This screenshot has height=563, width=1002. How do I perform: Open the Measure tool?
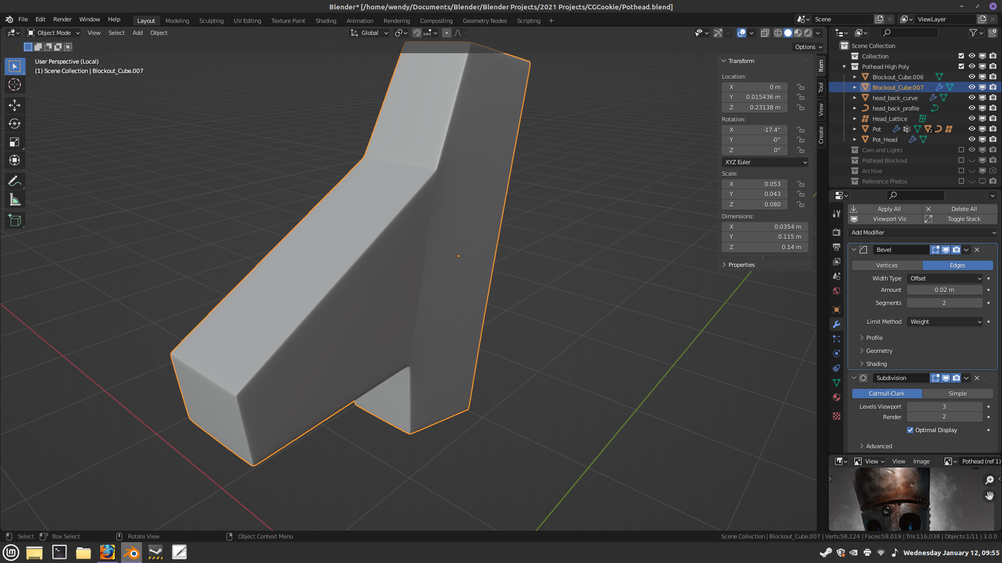(x=15, y=199)
